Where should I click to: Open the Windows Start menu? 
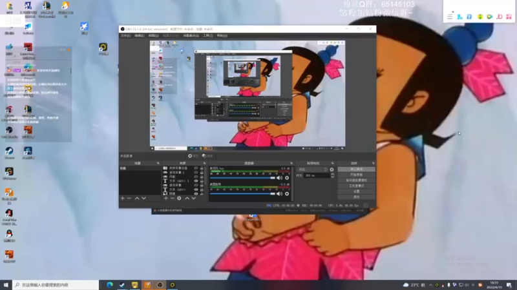tap(6, 285)
